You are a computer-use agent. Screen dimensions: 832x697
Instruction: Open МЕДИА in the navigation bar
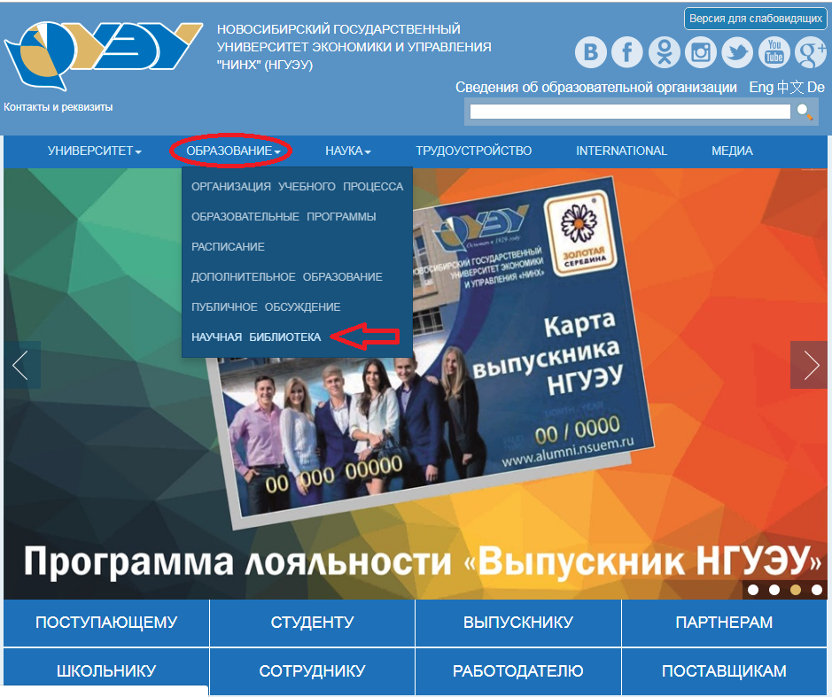tap(732, 151)
